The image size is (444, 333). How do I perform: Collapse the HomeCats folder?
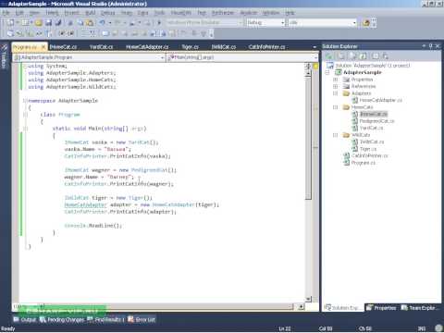(336, 107)
